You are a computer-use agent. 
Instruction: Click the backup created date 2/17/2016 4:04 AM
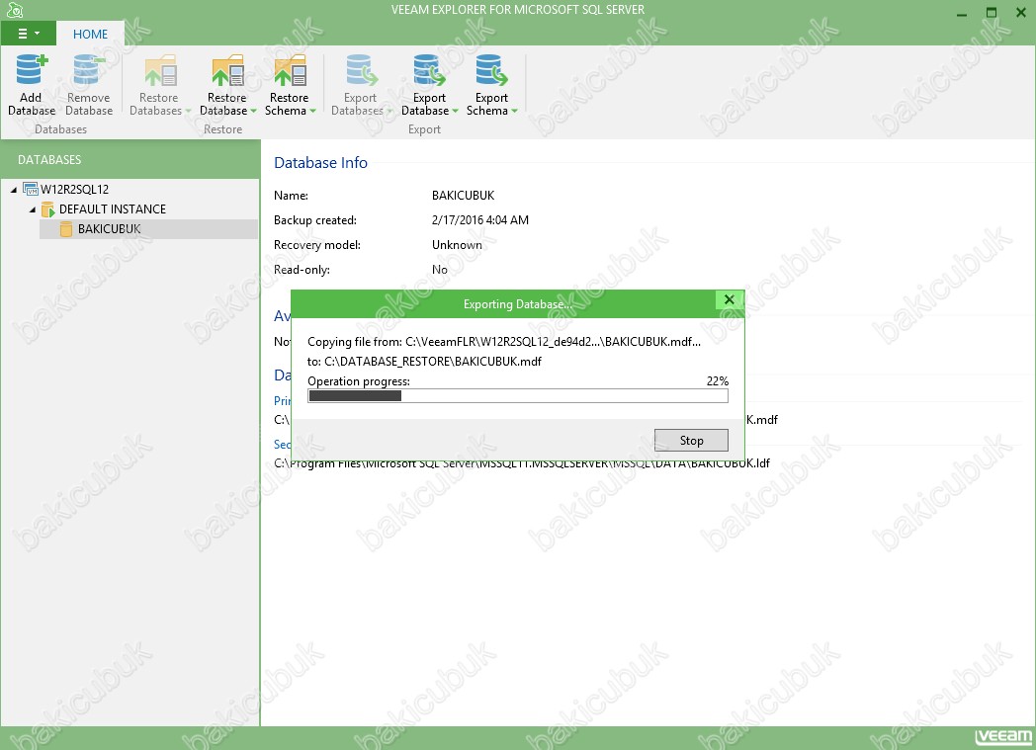coord(480,219)
